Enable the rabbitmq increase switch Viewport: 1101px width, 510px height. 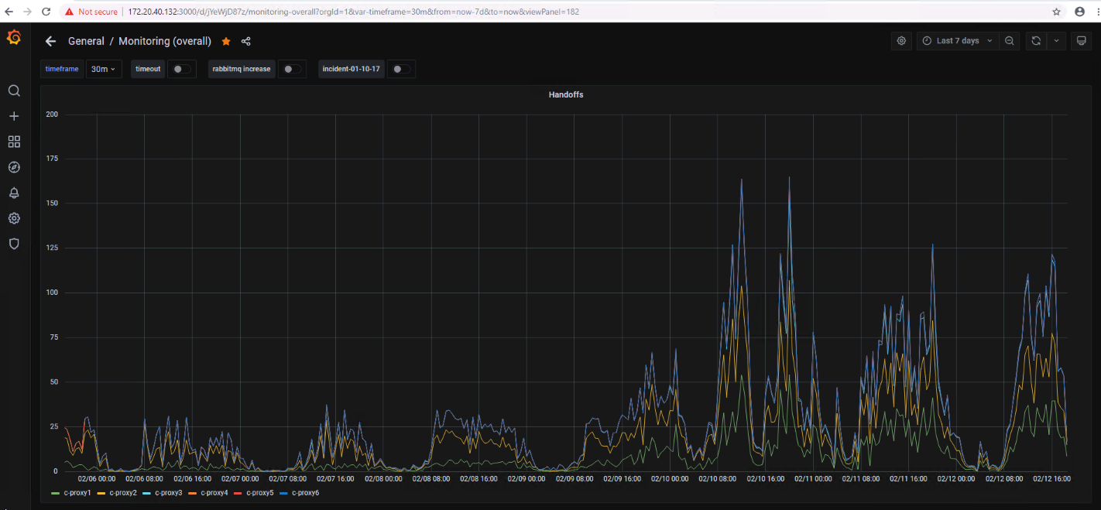click(x=292, y=69)
